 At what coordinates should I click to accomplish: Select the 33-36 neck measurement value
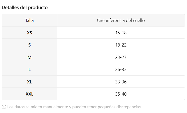tap(121, 82)
